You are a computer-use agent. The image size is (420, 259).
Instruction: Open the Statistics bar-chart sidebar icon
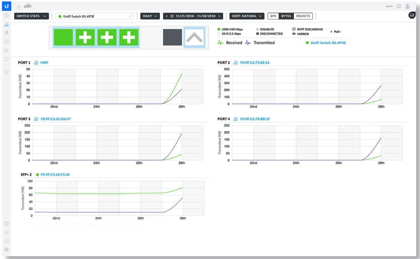(x=7, y=25)
